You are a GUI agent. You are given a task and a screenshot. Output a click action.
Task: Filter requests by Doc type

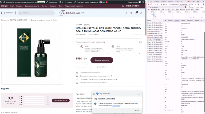click(x=159, y=10)
